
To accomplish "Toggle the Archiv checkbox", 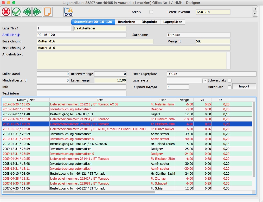I will (x=151, y=12).
